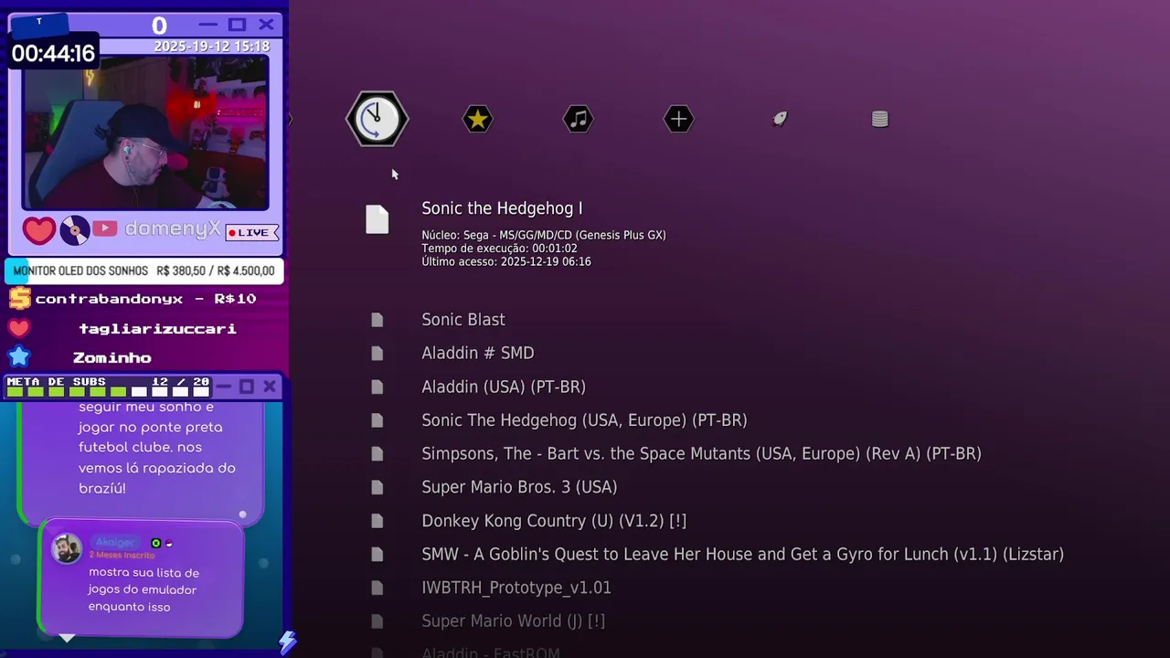Select SMW A Goblin's Quest entry
This screenshot has height=658, width=1170.
pyautogui.click(x=742, y=554)
